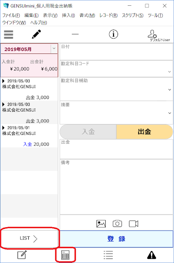This screenshot has width=174, height=263.
Task: Click the warning triangle icon
Action: click(x=151, y=255)
